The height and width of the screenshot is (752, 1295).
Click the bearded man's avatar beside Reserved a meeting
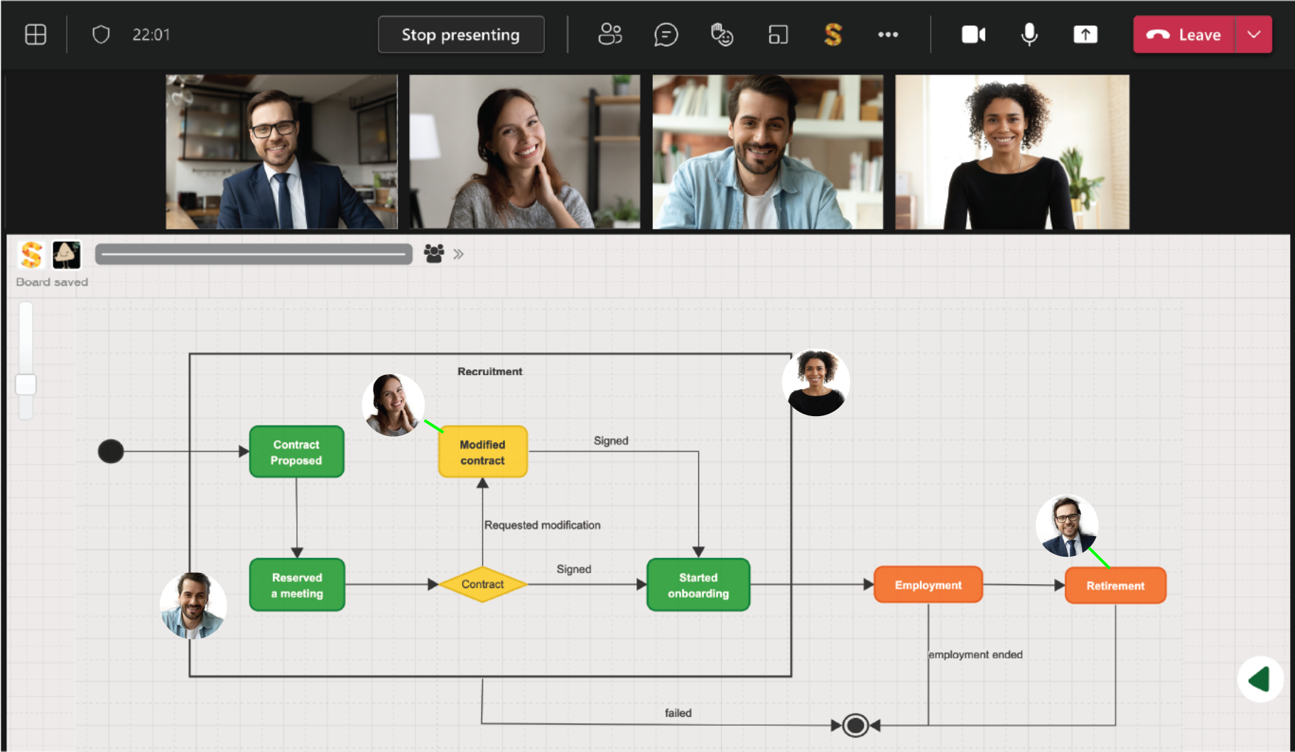[193, 606]
